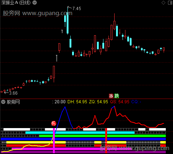
Task: Click the cyan horizontal band
Action: click(80, 132)
